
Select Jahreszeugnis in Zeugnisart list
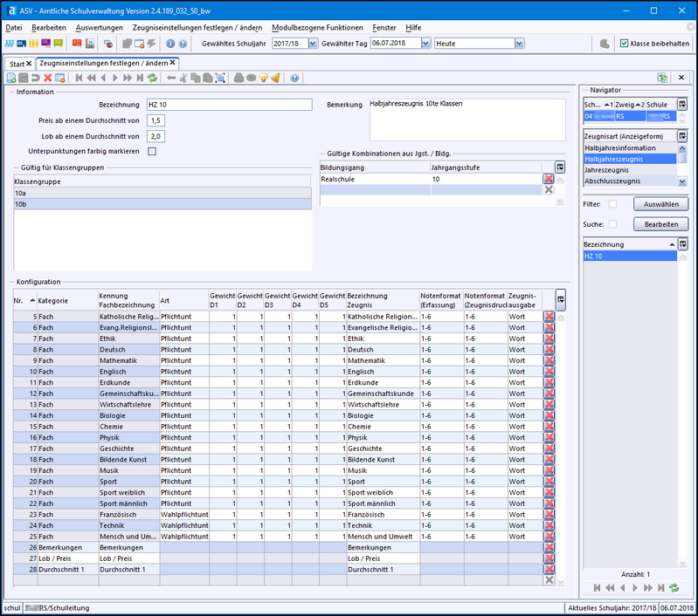(606, 170)
